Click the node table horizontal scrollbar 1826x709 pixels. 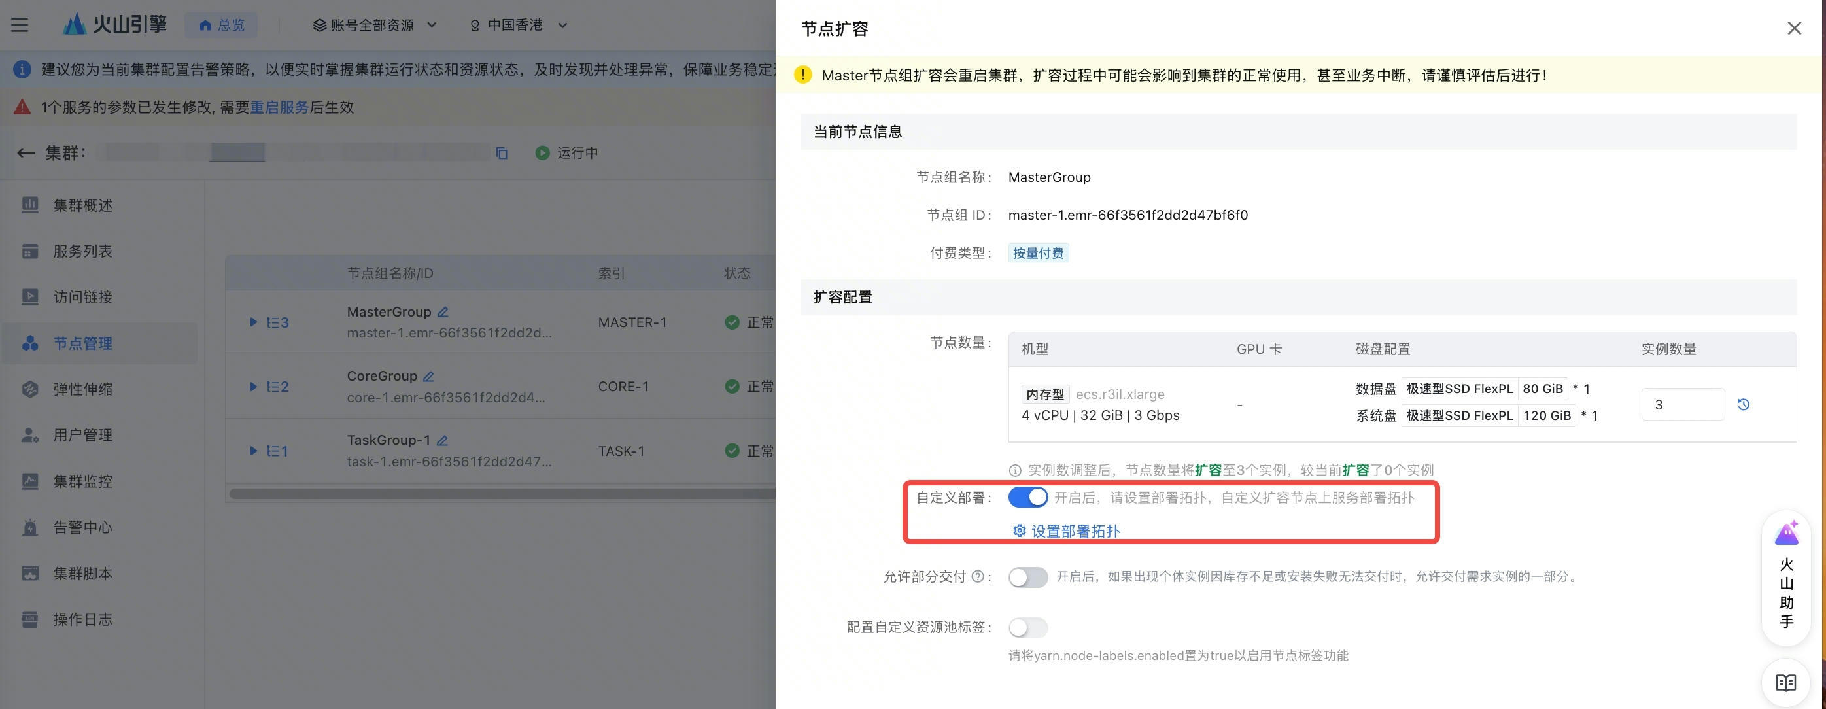(x=502, y=493)
